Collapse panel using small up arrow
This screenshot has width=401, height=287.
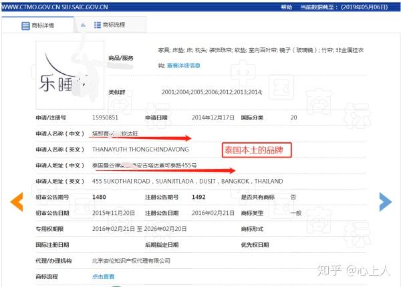pos(83,25)
